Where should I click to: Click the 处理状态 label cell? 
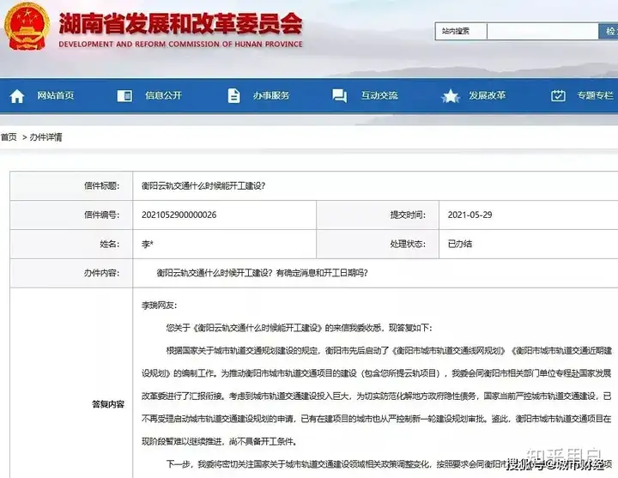click(x=378, y=244)
